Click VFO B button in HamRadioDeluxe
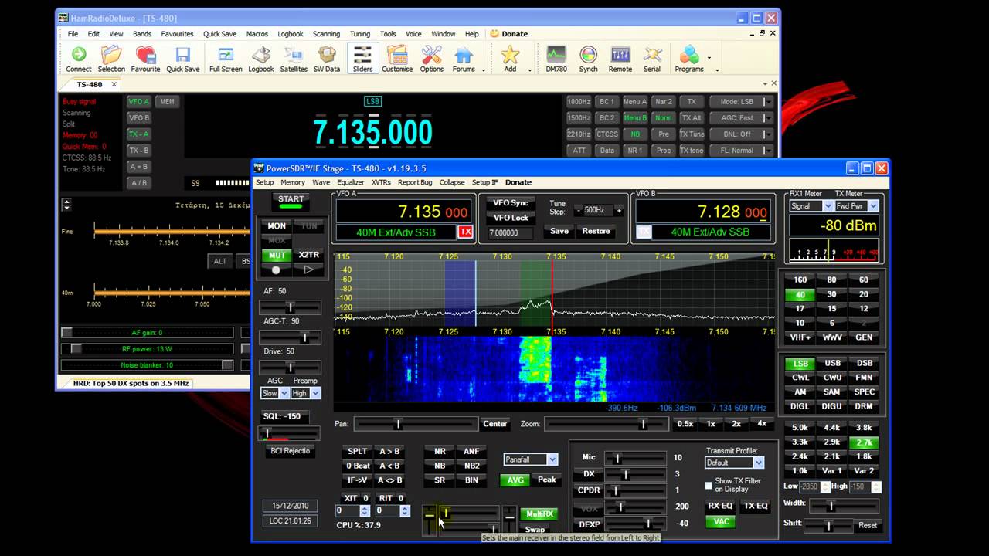The image size is (989, 556). 139,118
